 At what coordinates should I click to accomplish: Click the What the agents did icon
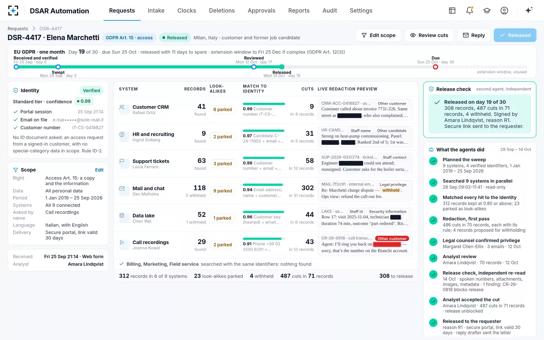click(x=431, y=150)
